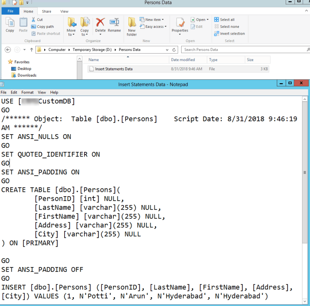Click the Notepad title bar icon
The image size is (310, 306).
coord(2,85)
